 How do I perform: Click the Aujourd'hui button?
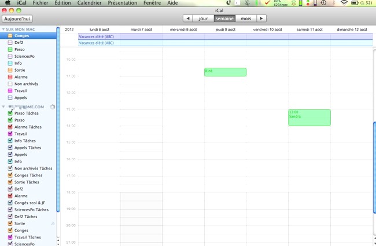(17, 19)
